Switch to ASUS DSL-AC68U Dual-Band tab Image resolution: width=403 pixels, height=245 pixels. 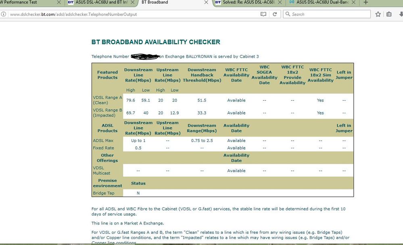coord(322,2)
